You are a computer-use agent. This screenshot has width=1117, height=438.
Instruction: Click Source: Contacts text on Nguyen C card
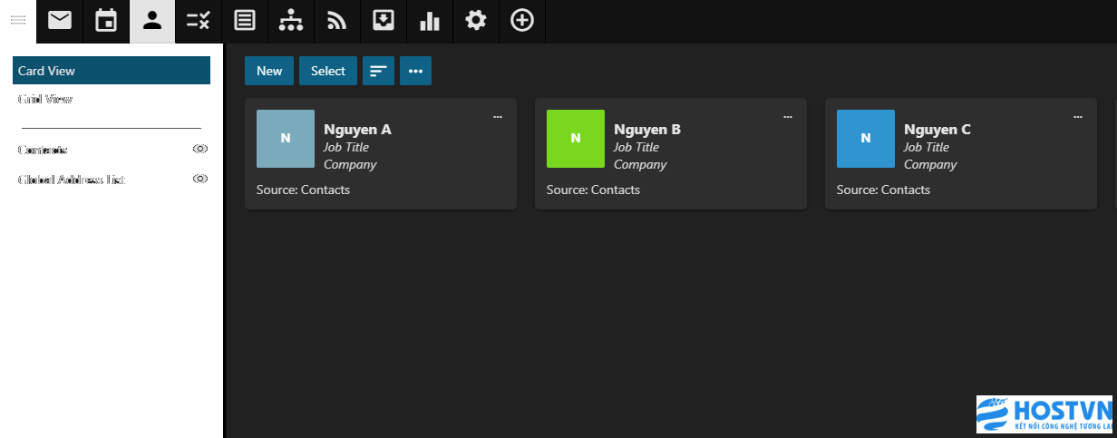(883, 190)
